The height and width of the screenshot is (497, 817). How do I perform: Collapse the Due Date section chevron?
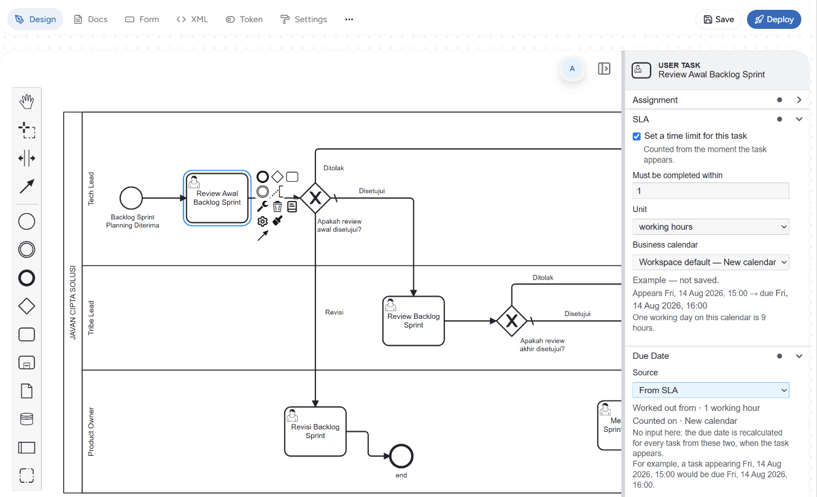(x=799, y=356)
